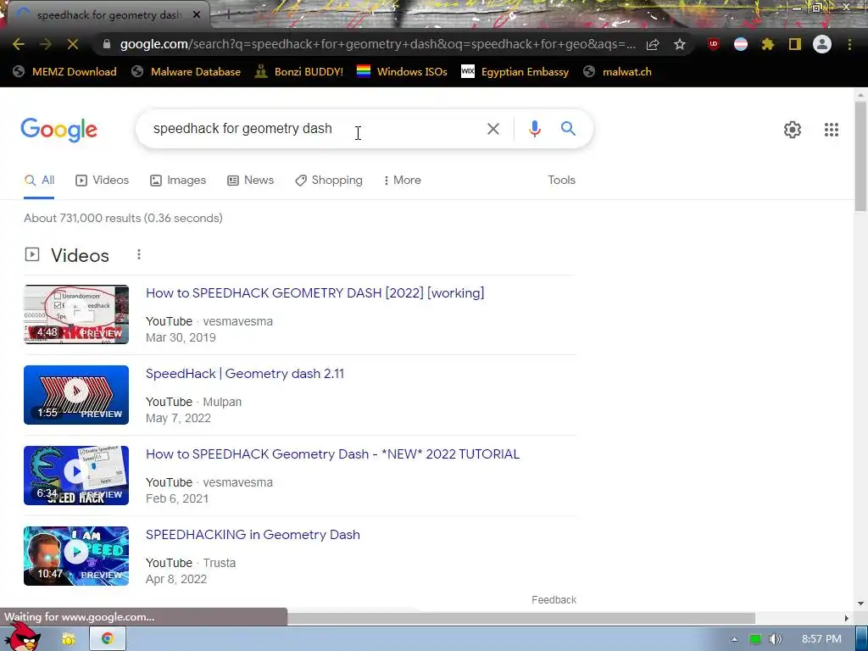Open the uBlock Origin extension

[714, 44]
